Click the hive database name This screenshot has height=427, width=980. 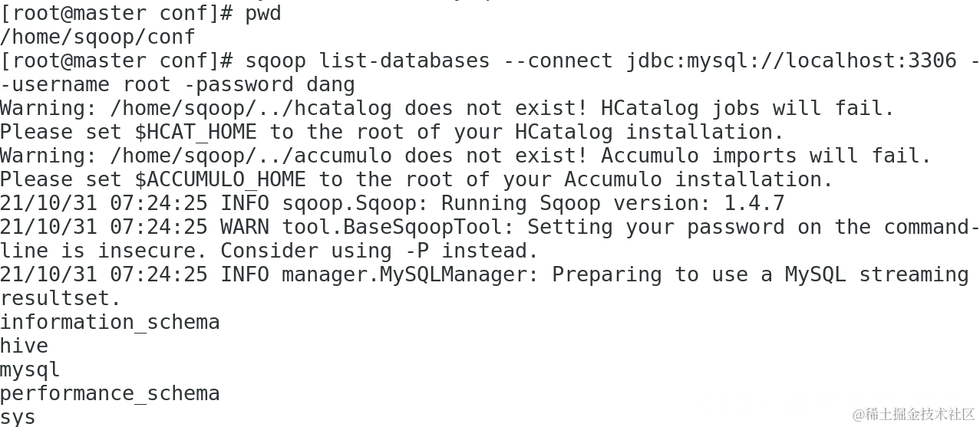coord(25,346)
